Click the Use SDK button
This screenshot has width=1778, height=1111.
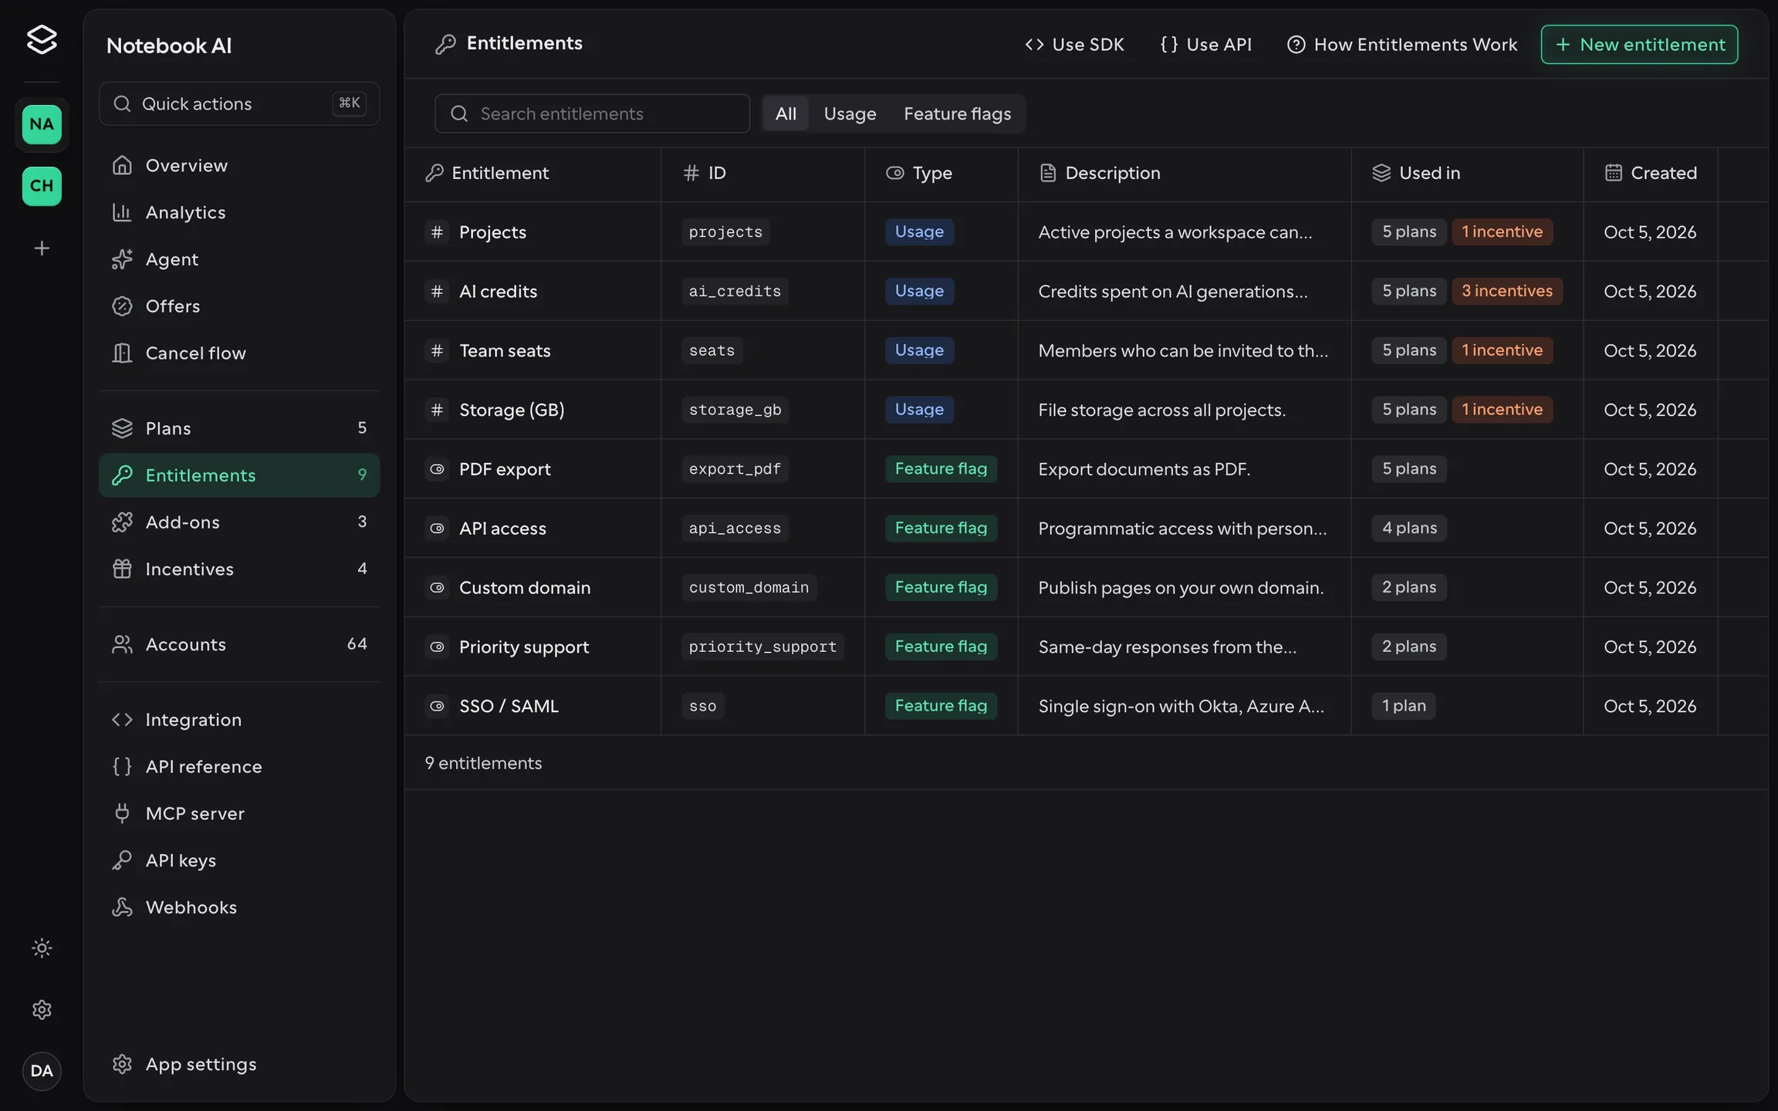(1074, 45)
